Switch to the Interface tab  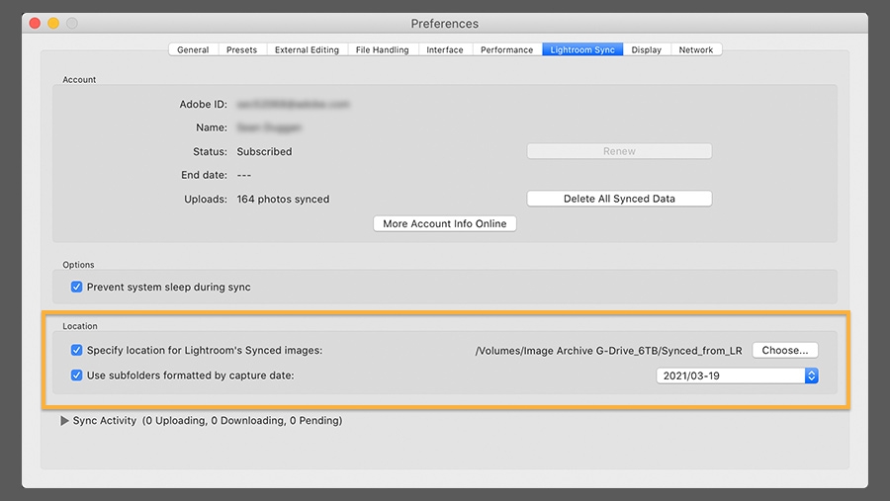445,50
